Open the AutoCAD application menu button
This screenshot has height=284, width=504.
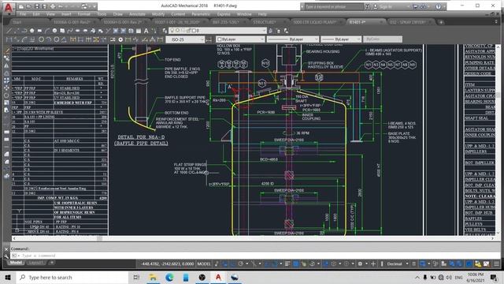tap(9, 8)
